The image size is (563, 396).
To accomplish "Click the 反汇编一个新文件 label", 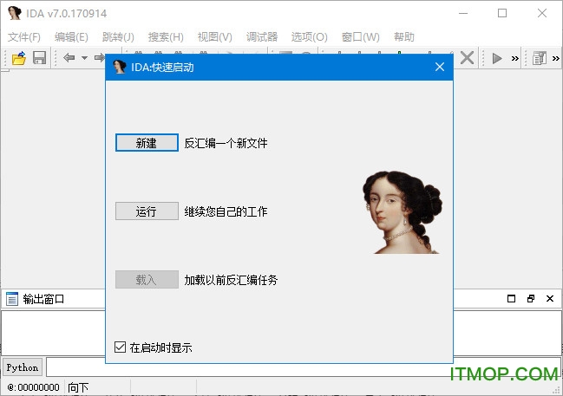I will tap(226, 143).
